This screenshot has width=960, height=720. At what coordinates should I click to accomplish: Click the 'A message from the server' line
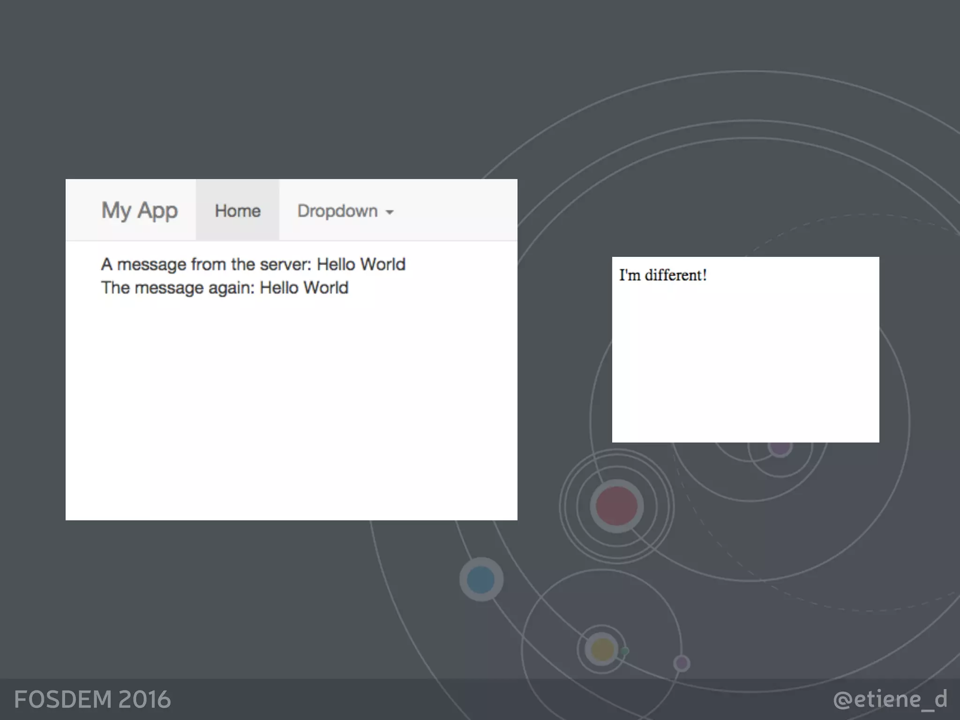pos(253,264)
